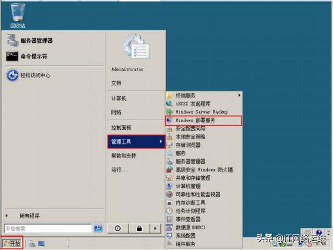
Task: Open 服务 text entry in submenu
Action: (181, 153)
